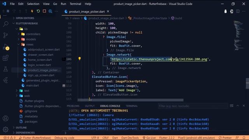Viewport: 249px width, 140px height.
Task: Open the Terminal menu
Action: click(75, 4)
